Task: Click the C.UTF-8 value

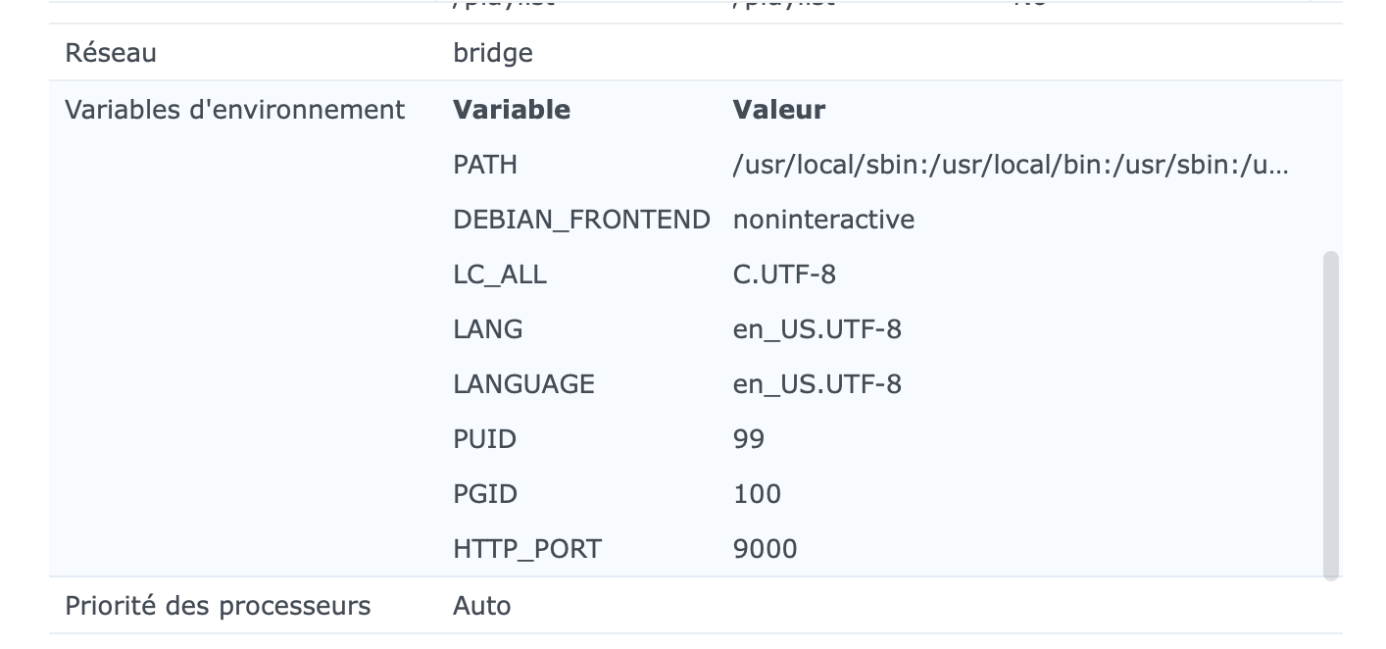Action: 784,275
